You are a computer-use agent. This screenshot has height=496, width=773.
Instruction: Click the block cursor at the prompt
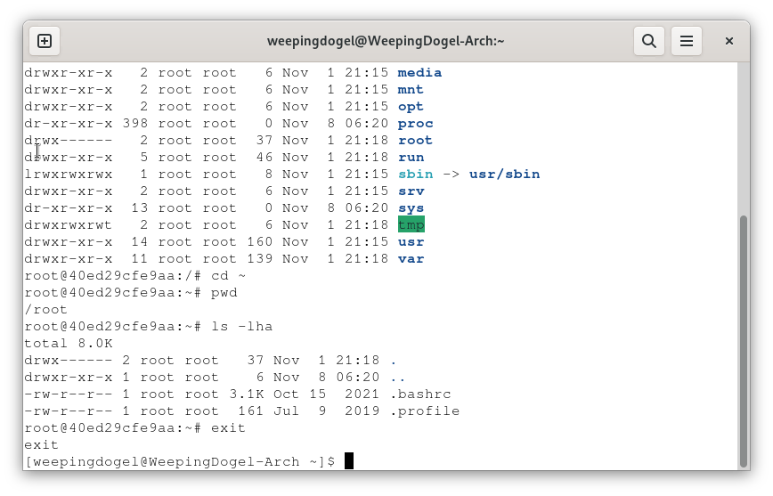(349, 461)
